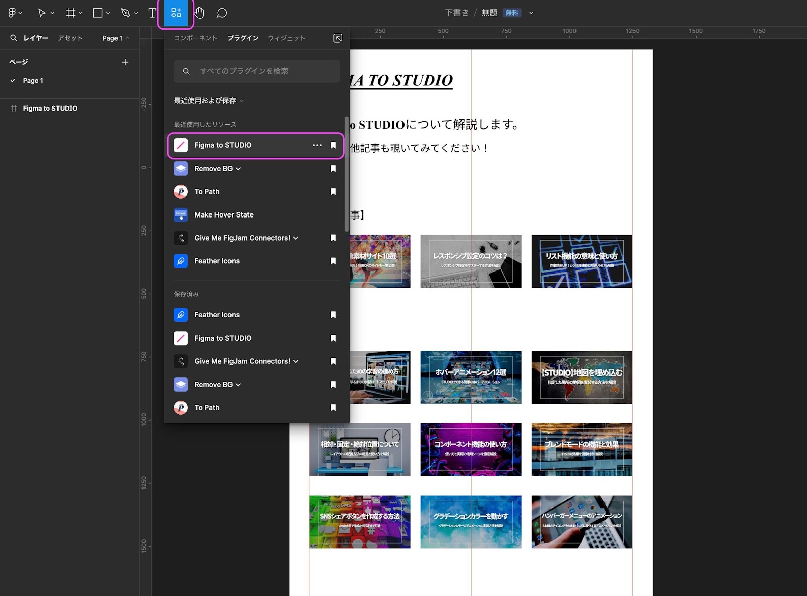
Task: Toggle bookmark for recent Figma to STUDIO
Action: tap(333, 145)
